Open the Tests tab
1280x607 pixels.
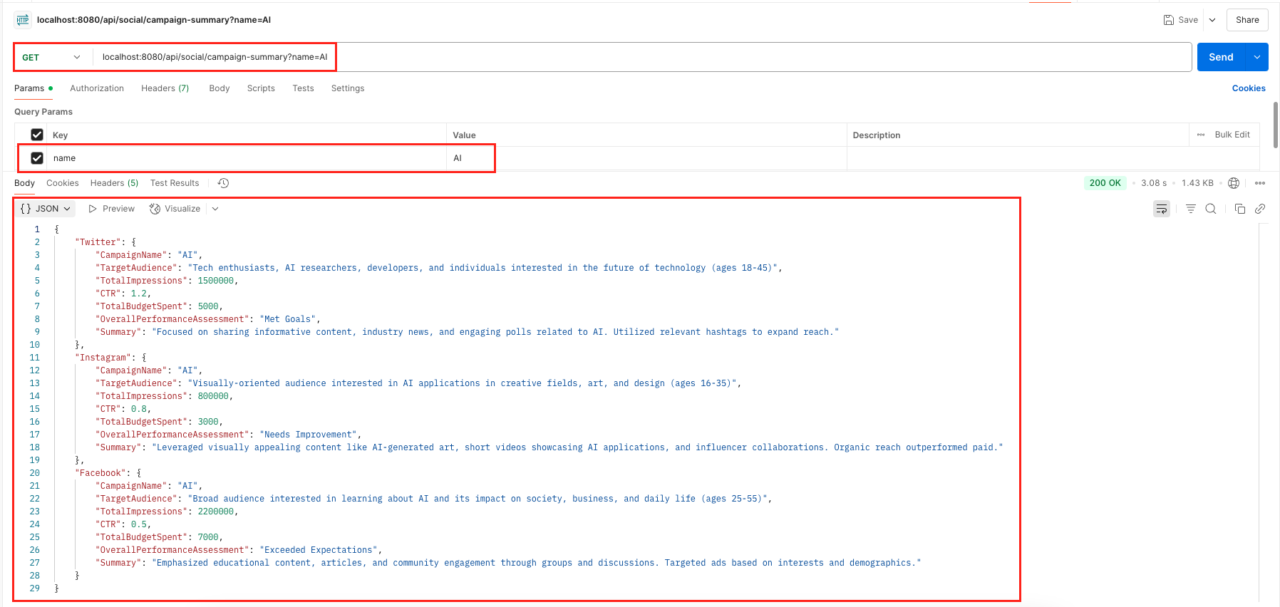(x=303, y=88)
